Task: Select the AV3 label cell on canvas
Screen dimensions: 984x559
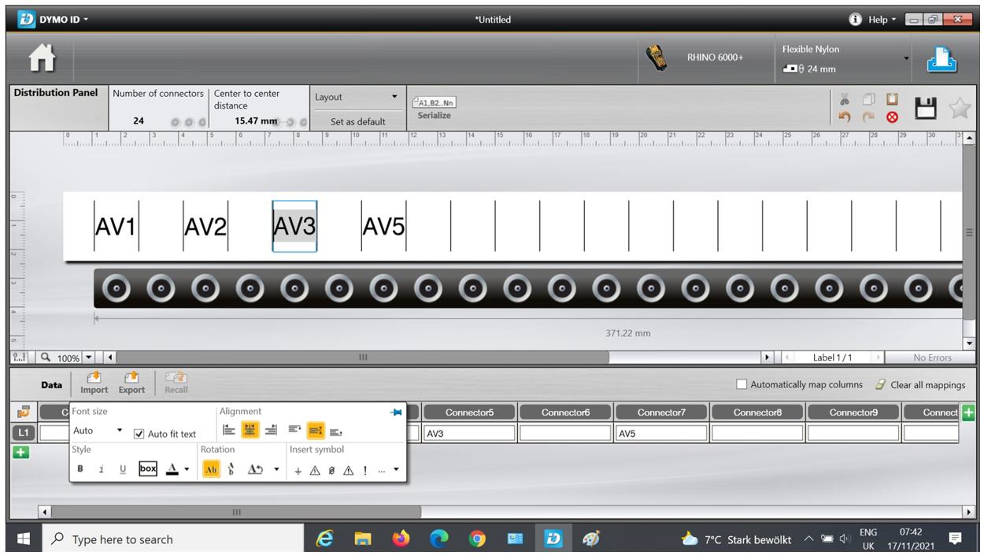Action: [x=294, y=227]
